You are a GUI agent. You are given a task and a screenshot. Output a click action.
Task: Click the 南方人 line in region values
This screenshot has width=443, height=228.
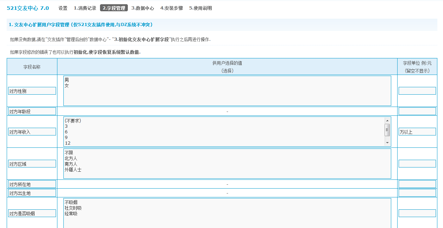[x=71, y=164]
